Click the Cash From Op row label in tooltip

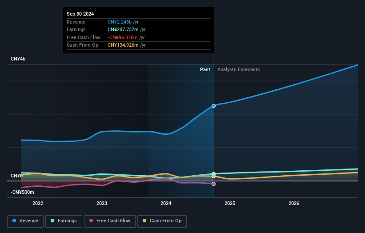82,45
